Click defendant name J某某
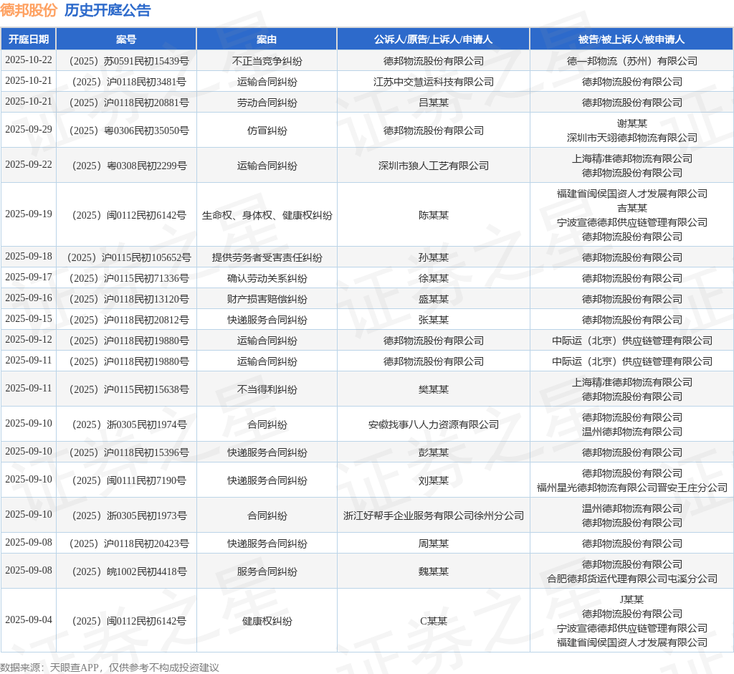 [x=632, y=599]
